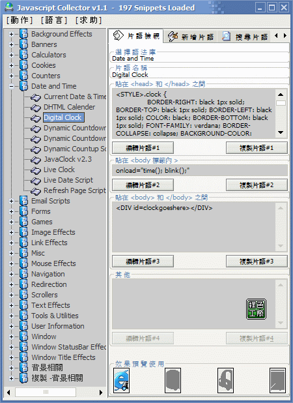
Task: Click tree horizontal scrollbar right arrow
Action: 100,392
